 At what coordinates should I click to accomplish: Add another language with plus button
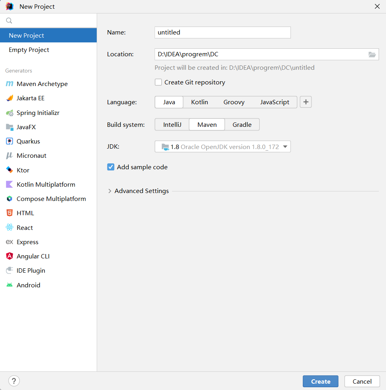[x=306, y=102]
